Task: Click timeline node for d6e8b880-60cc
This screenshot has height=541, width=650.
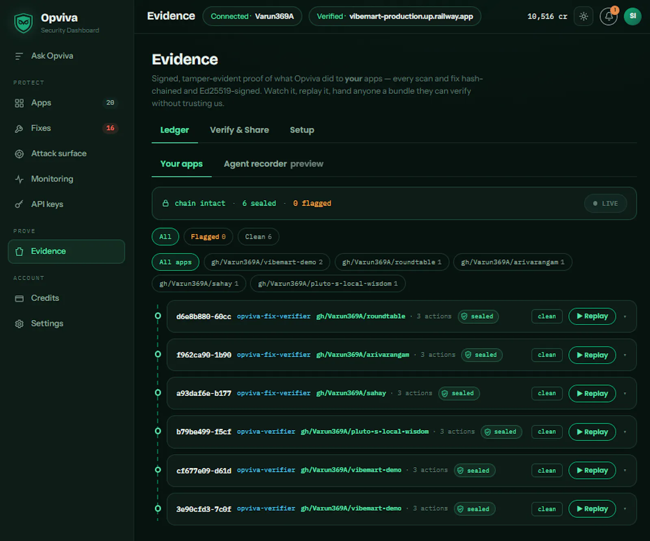Action: tap(158, 316)
